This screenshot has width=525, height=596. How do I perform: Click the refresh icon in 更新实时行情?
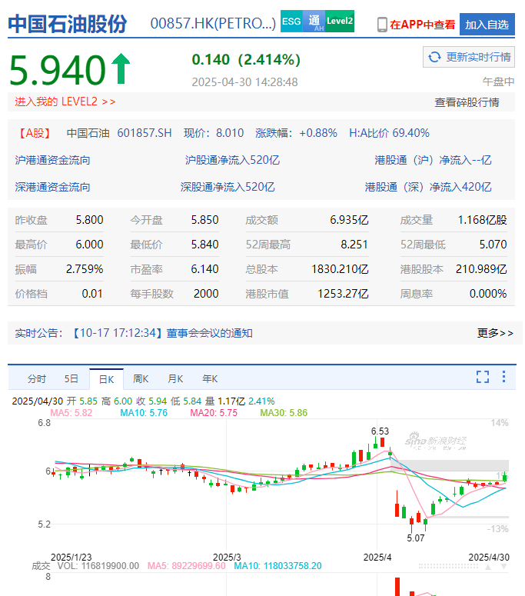point(434,57)
